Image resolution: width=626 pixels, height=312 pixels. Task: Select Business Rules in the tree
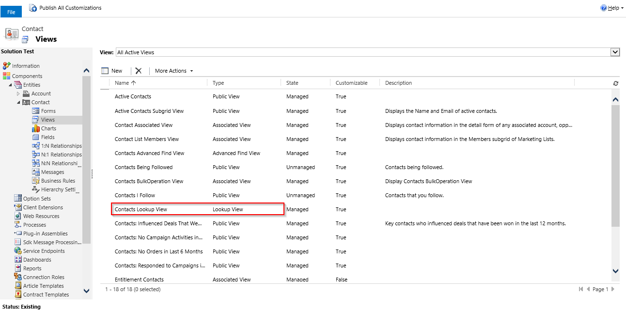(58, 181)
